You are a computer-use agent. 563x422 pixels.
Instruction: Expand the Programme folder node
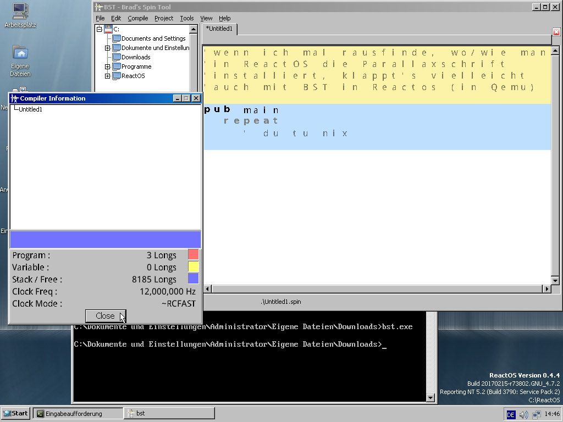[x=108, y=66]
